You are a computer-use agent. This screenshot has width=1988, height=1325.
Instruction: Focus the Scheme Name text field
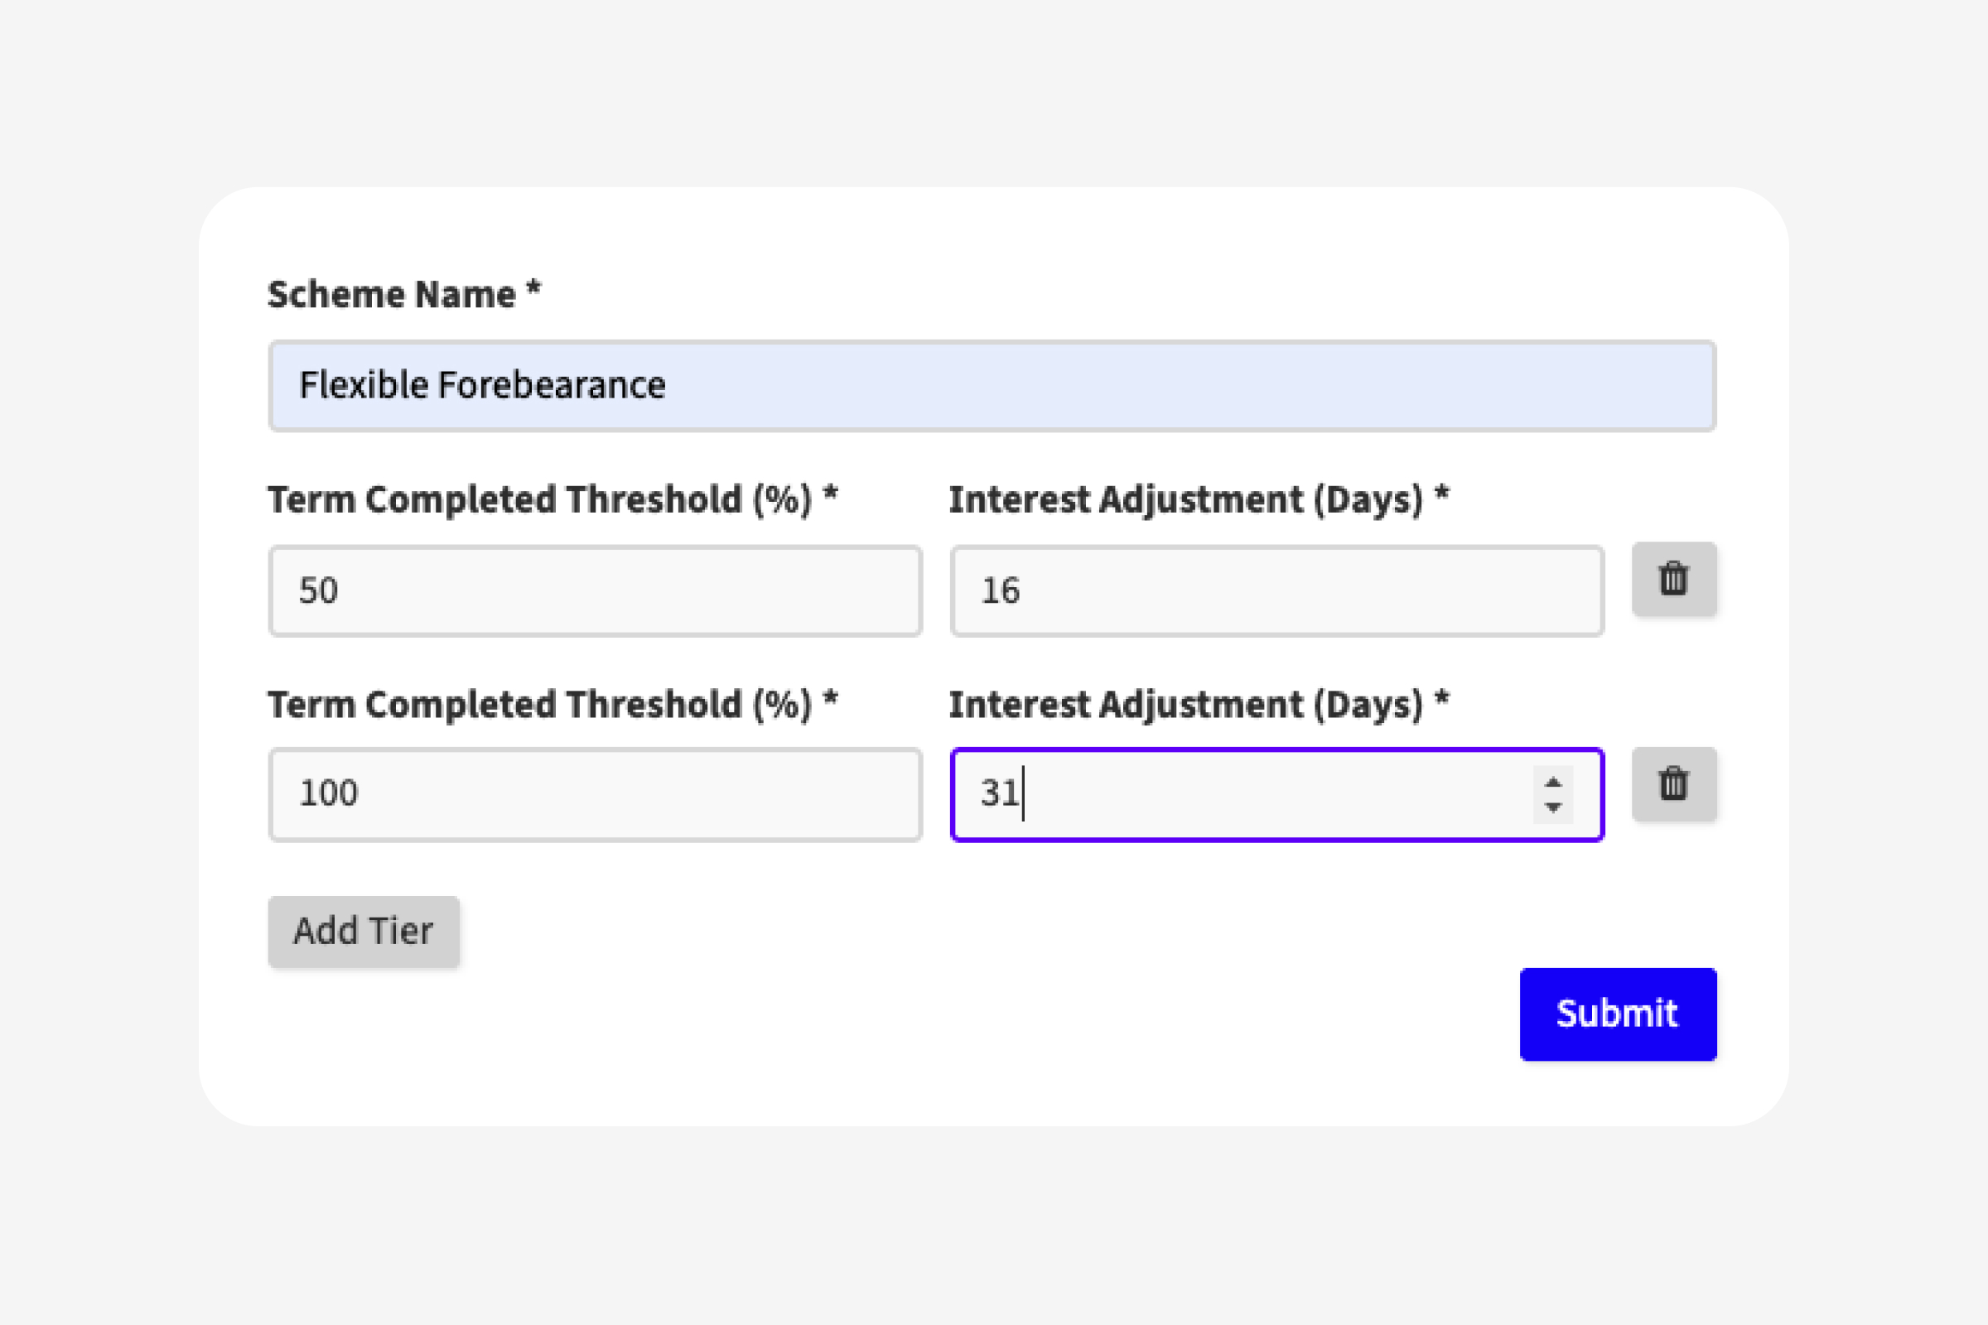(992, 386)
